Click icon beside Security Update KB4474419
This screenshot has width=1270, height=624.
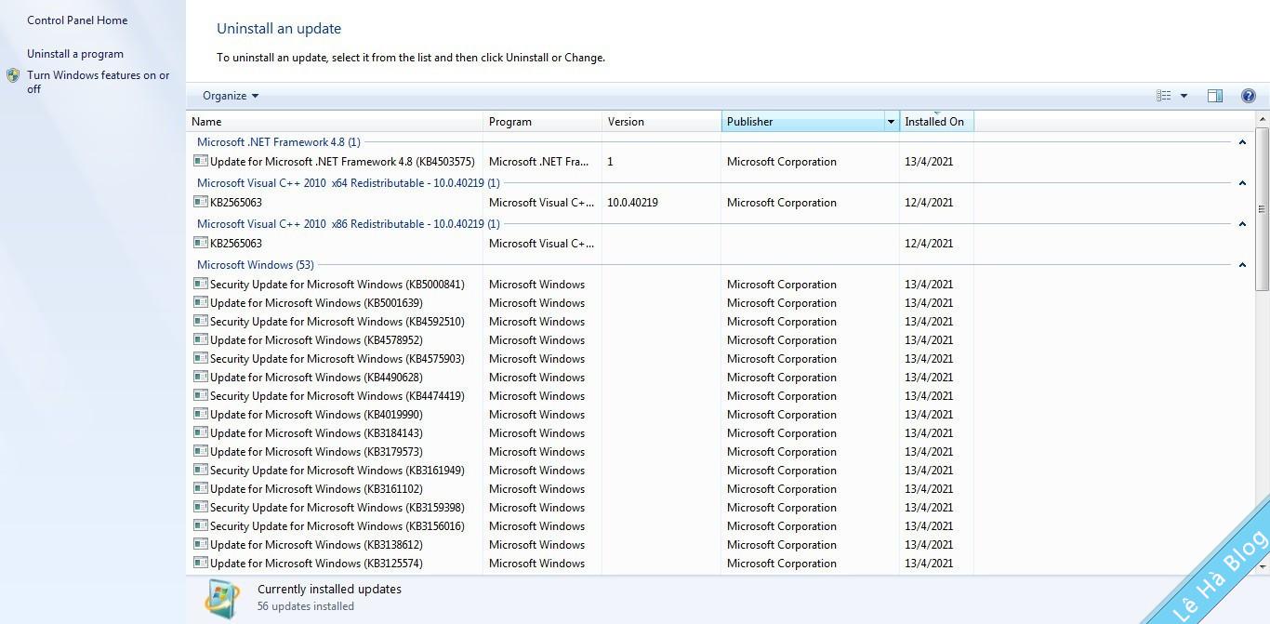(201, 395)
